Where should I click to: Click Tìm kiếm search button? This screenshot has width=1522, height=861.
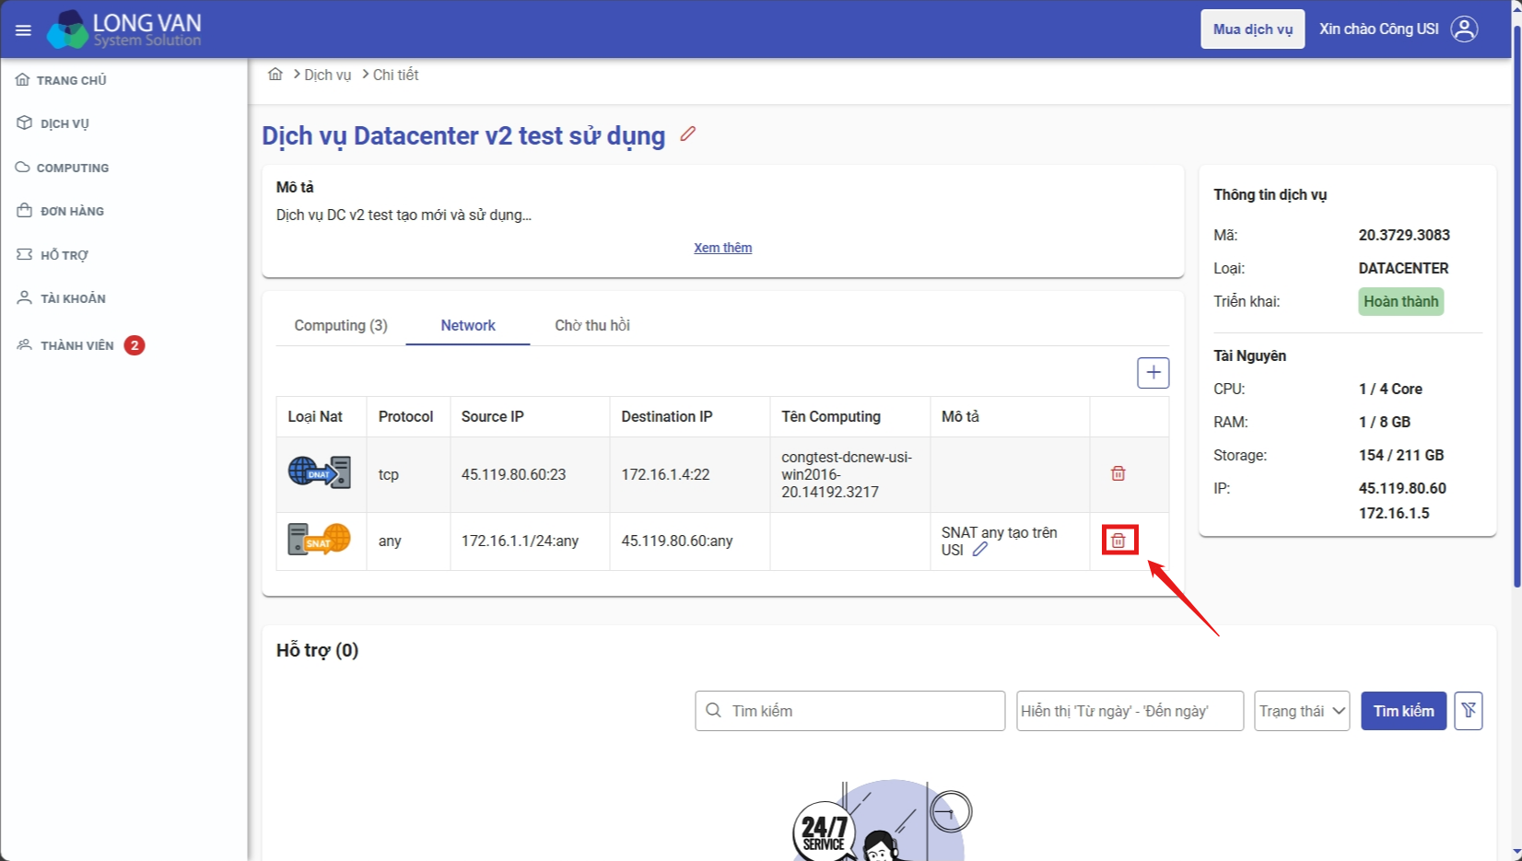pyautogui.click(x=1403, y=711)
